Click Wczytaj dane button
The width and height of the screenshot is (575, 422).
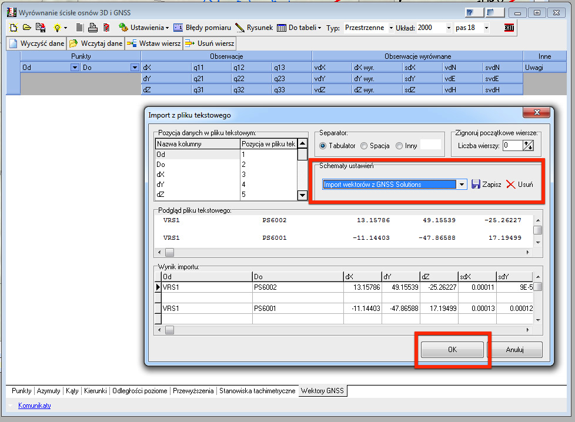coord(96,43)
